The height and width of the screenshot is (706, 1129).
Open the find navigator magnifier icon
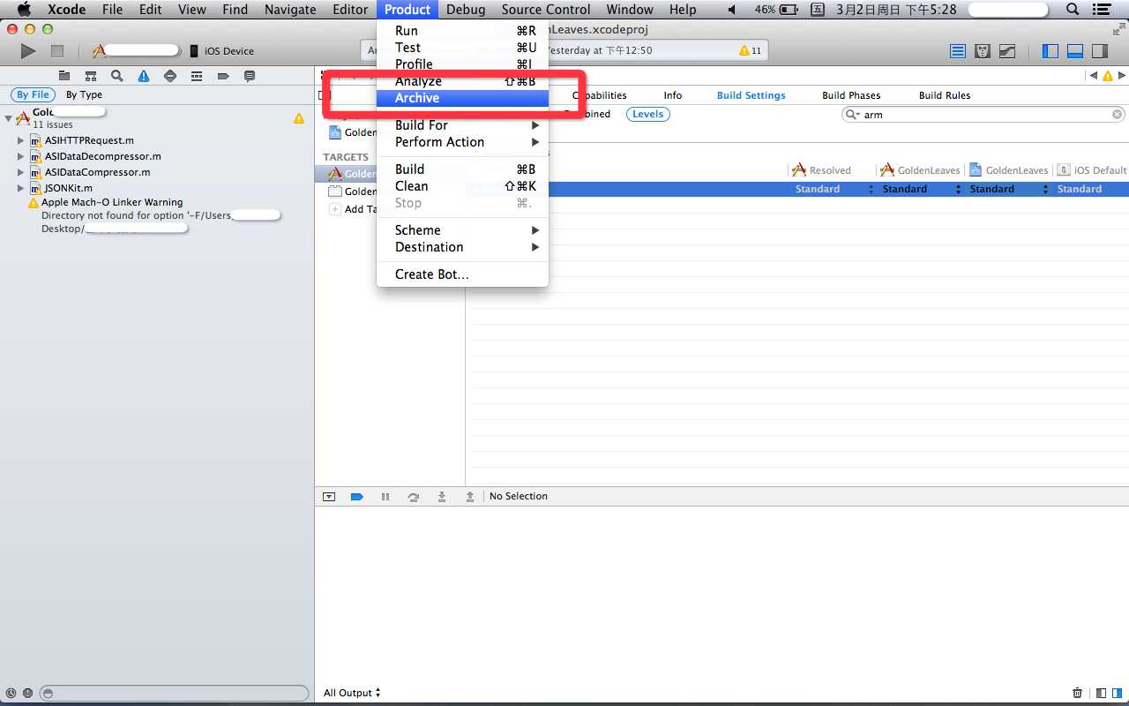pos(116,76)
